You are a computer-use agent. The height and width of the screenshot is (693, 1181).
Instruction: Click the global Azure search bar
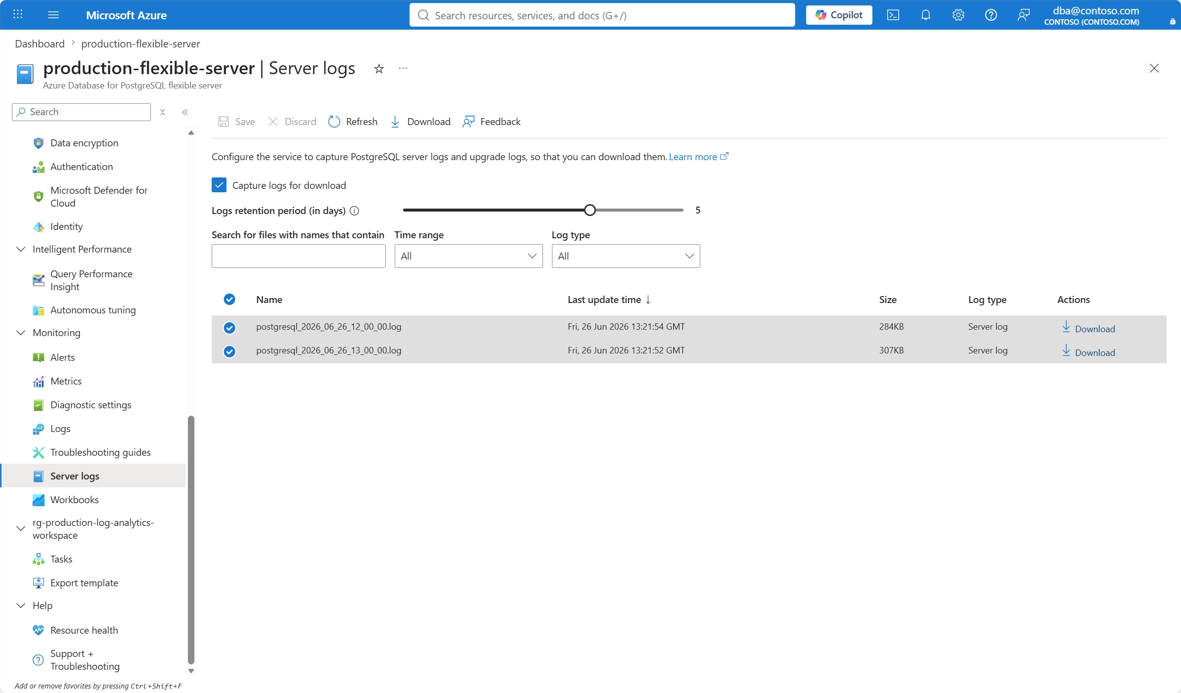pos(602,15)
